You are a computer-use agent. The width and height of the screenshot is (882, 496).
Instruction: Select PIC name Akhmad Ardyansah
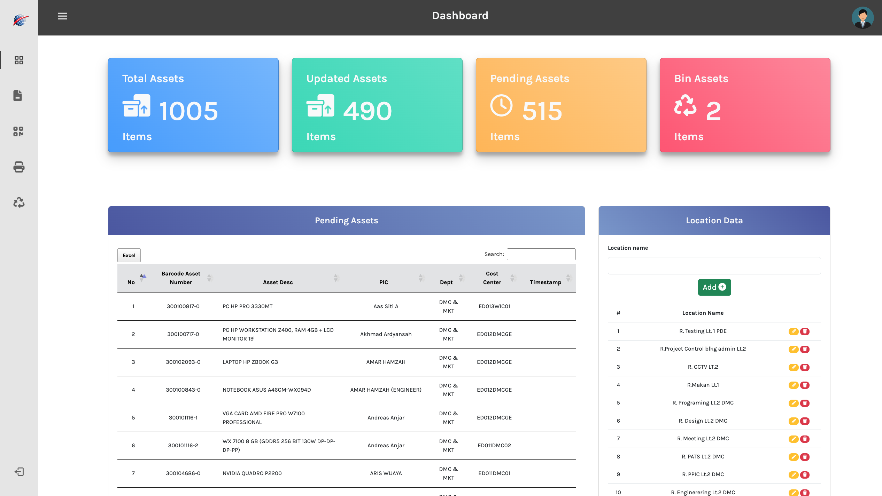tap(386, 334)
